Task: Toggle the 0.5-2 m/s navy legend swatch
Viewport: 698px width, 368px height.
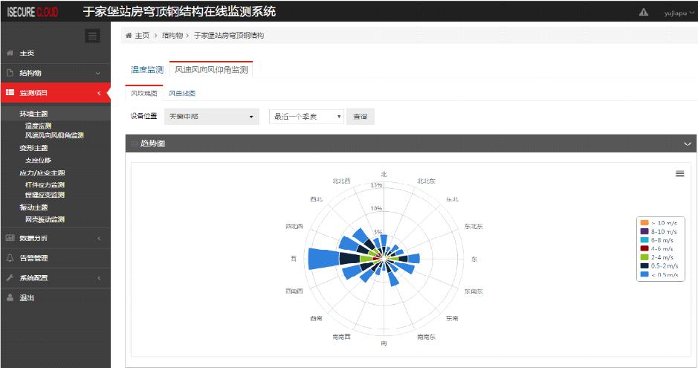Action: pyautogui.click(x=644, y=265)
